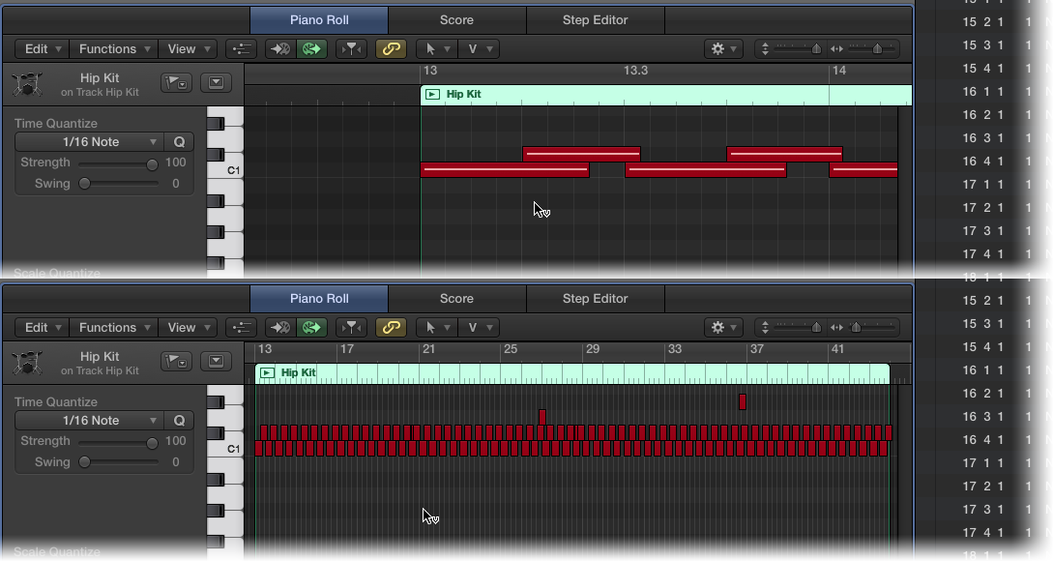This screenshot has width=1053, height=561.
Task: Expand the pointer tool menu in the bottom toolbar
Action: click(436, 328)
